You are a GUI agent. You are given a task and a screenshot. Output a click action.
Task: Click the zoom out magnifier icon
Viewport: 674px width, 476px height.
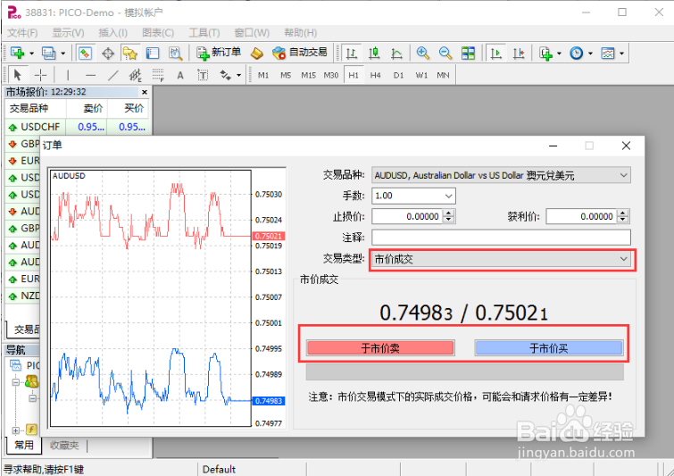pyautogui.click(x=445, y=54)
